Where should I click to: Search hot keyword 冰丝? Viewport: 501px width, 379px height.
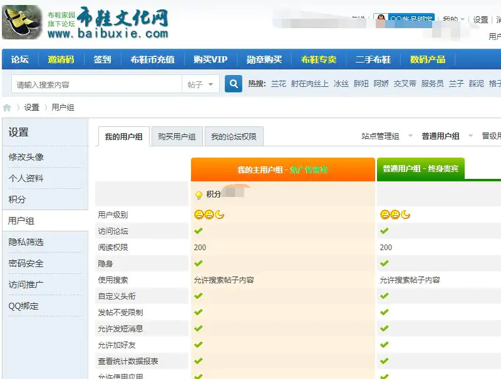click(341, 84)
